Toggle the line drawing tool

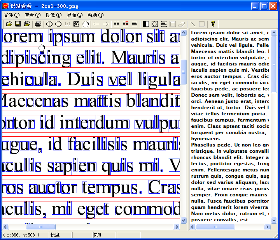tap(192, 24)
